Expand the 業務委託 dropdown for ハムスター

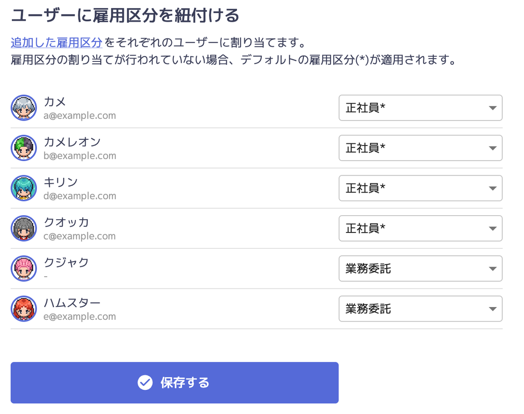[x=420, y=309]
